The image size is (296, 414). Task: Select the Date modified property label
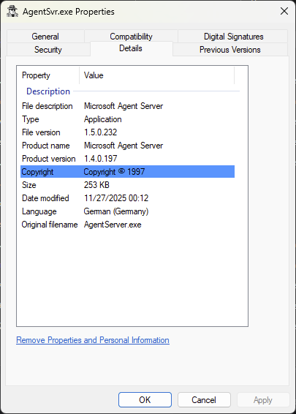point(45,198)
